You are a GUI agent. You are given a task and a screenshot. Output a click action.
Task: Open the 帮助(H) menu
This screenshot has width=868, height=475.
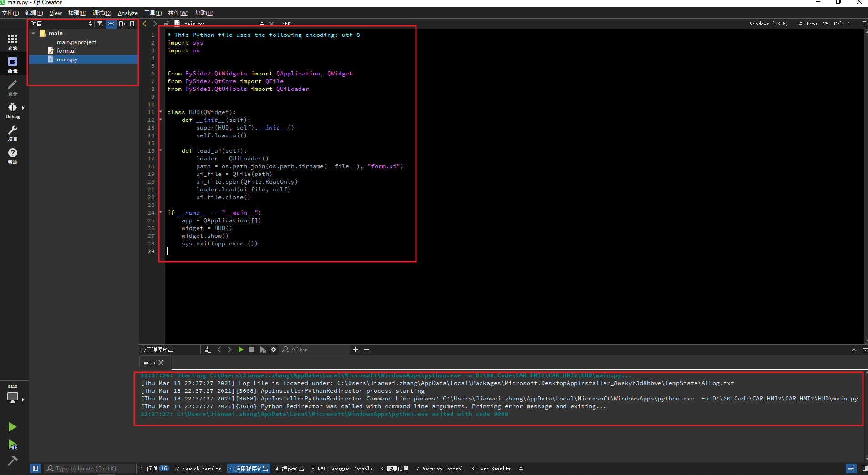[x=204, y=13]
